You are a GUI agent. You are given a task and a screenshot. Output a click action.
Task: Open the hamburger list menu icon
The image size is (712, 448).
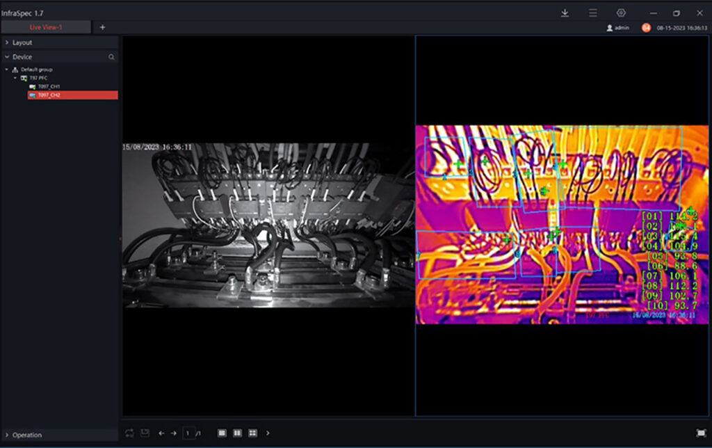[x=593, y=13]
